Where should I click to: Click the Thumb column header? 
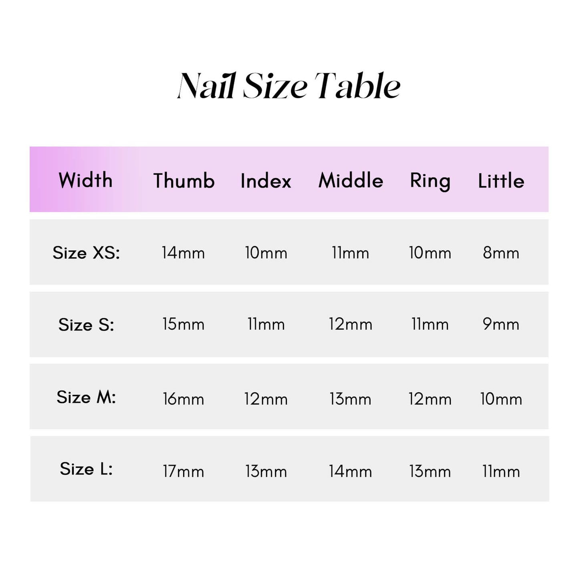(184, 181)
